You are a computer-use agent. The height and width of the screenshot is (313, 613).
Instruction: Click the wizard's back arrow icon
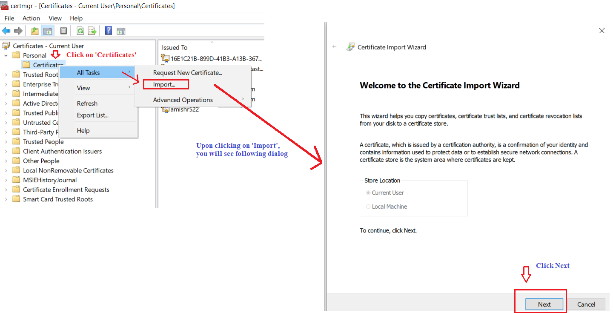(335, 47)
